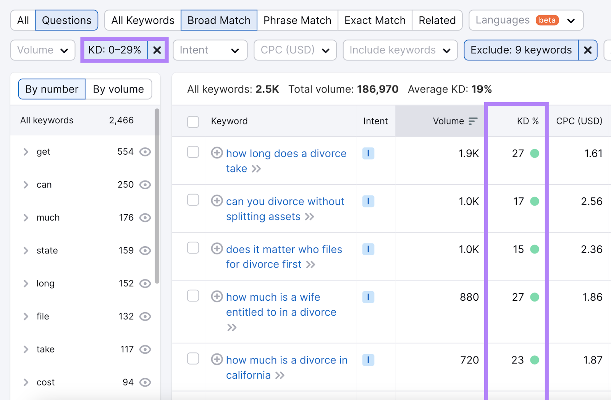Expand the 'much' keyword group
Viewport: 611px width, 400px height.
pyautogui.click(x=26, y=218)
